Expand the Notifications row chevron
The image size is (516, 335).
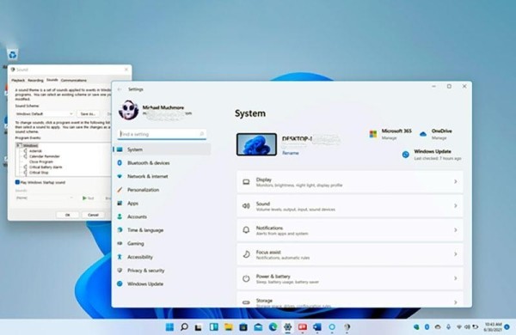coord(456,230)
